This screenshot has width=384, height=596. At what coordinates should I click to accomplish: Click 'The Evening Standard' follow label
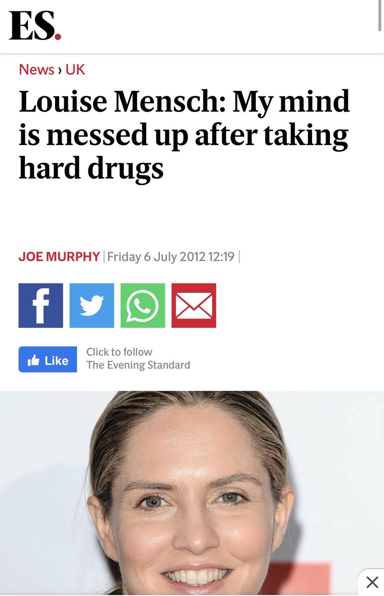click(138, 365)
